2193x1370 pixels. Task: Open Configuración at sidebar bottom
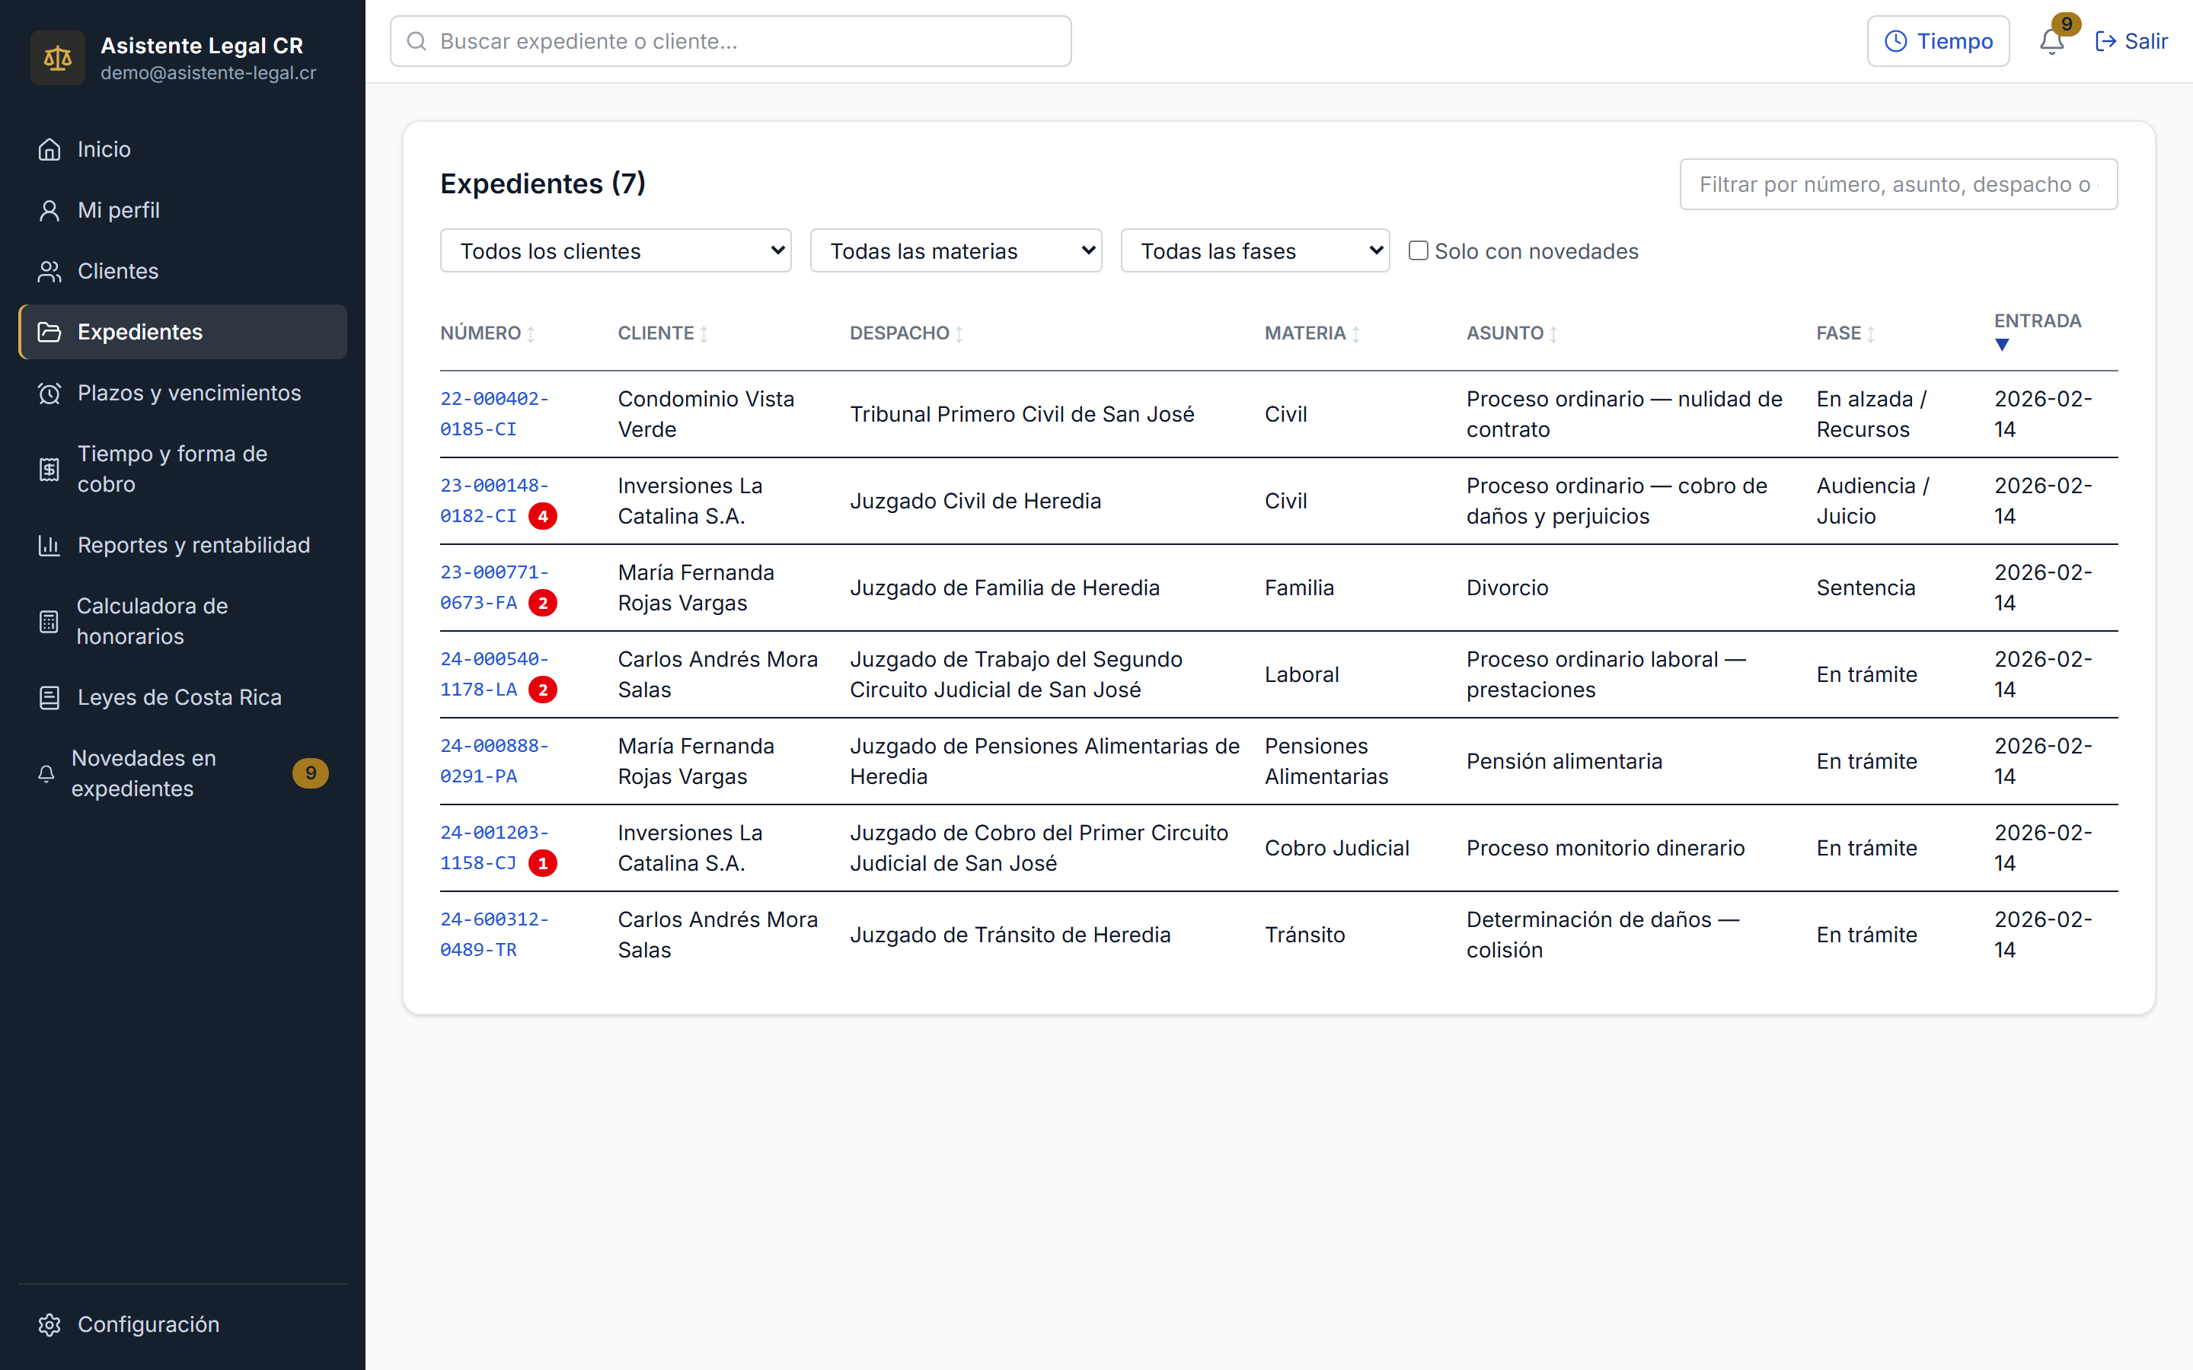[182, 1324]
